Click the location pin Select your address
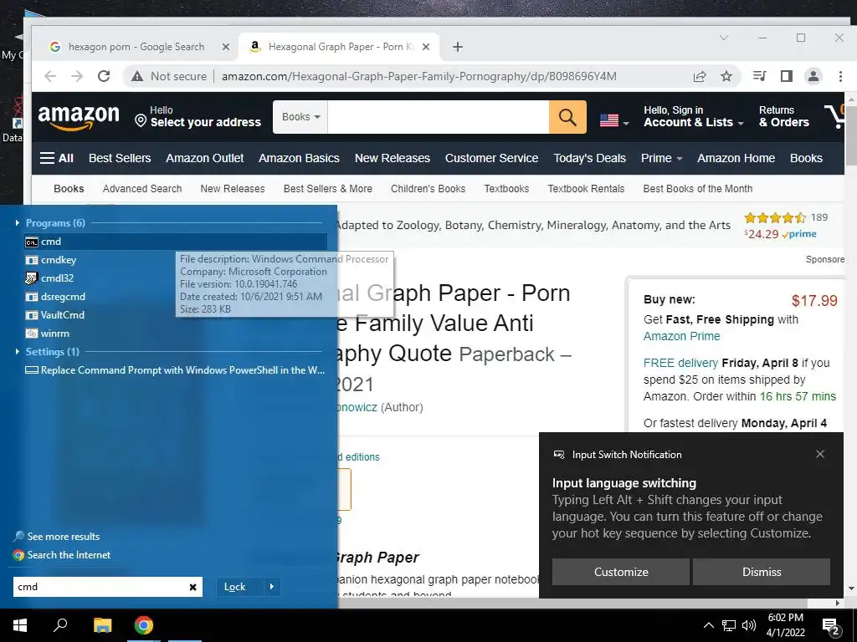This screenshot has width=857, height=642. pos(198,117)
